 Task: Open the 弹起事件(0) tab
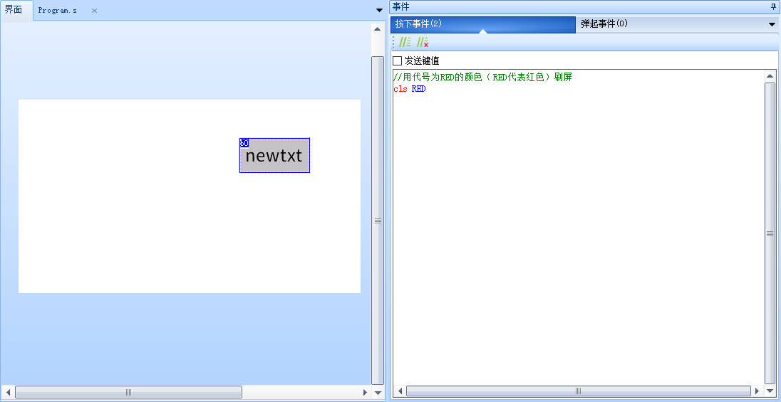pyautogui.click(x=604, y=24)
